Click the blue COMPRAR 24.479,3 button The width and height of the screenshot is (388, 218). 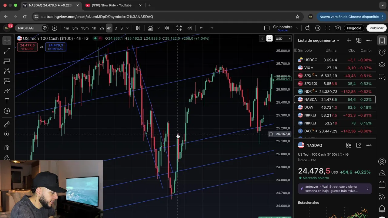coord(55,47)
